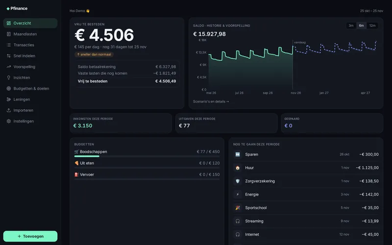Click the Internet amount −€ 45,00

[x=370, y=235]
